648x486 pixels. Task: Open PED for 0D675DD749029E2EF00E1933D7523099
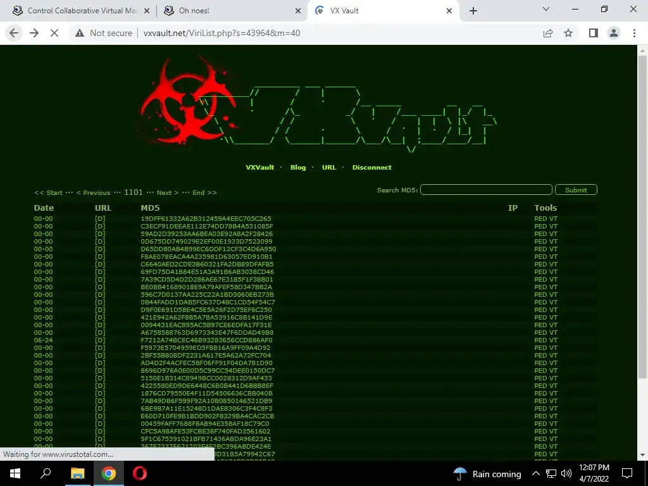tap(540, 241)
